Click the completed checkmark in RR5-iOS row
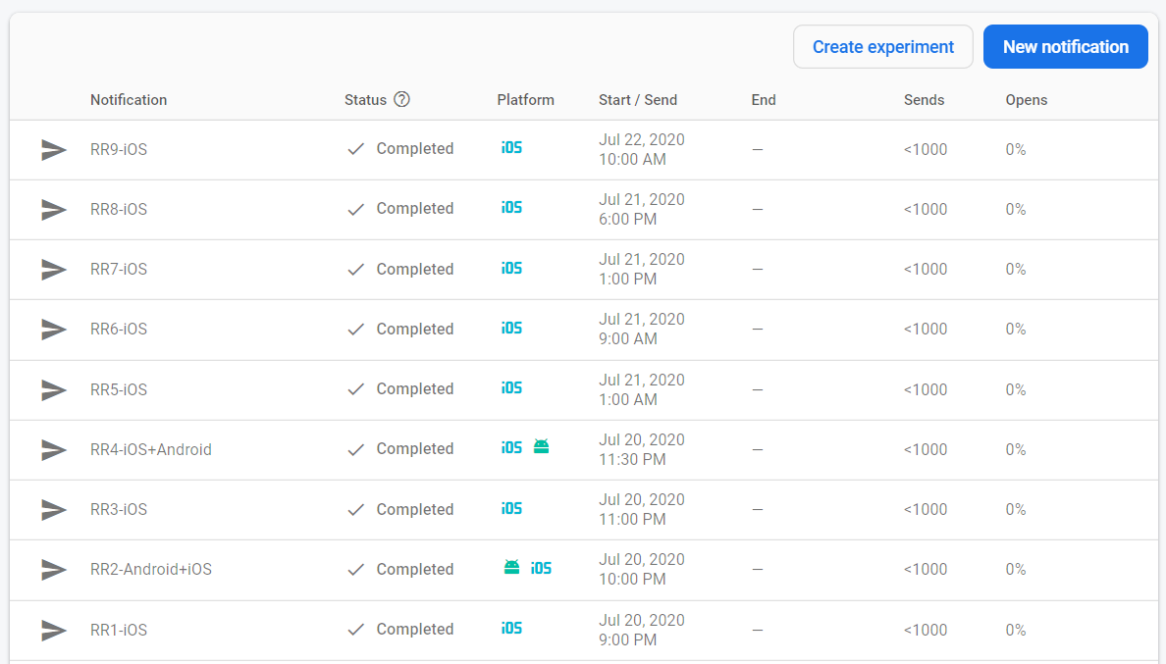Image resolution: width=1166 pixels, height=664 pixels. (356, 389)
